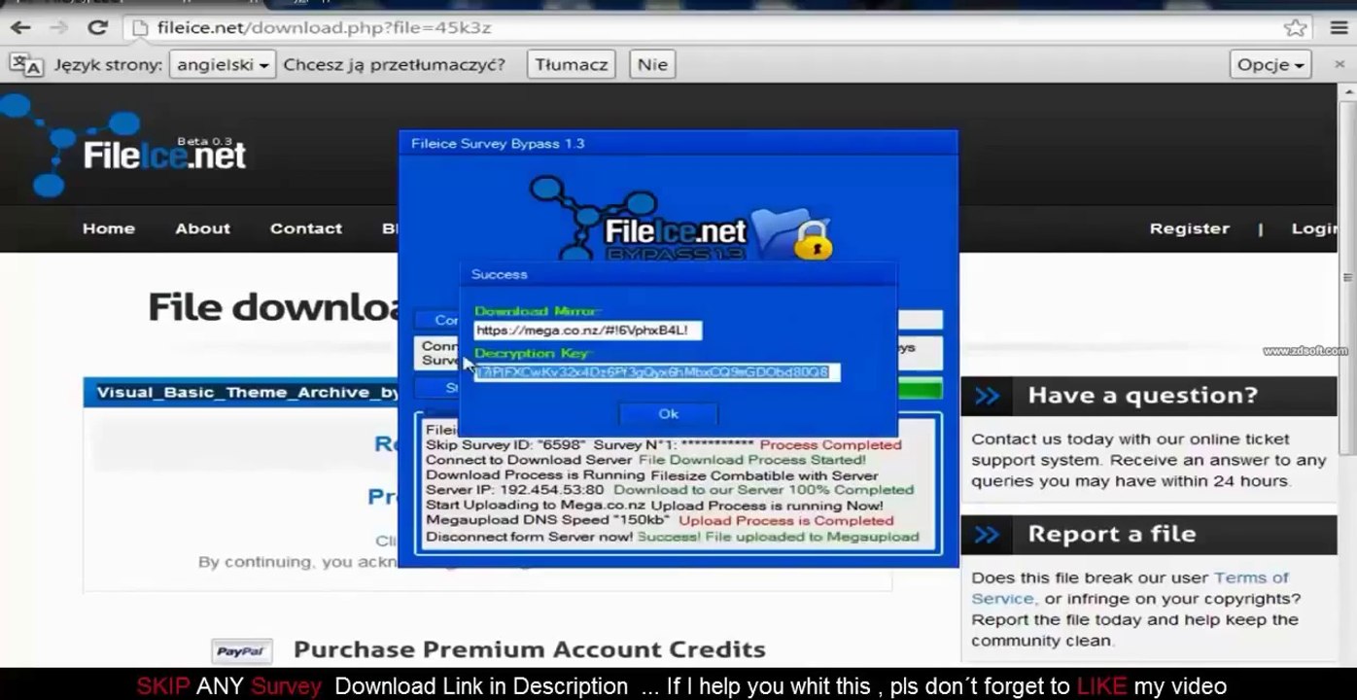This screenshot has width=1357, height=700.
Task: Go back using browser back arrow
Action: (x=19, y=28)
